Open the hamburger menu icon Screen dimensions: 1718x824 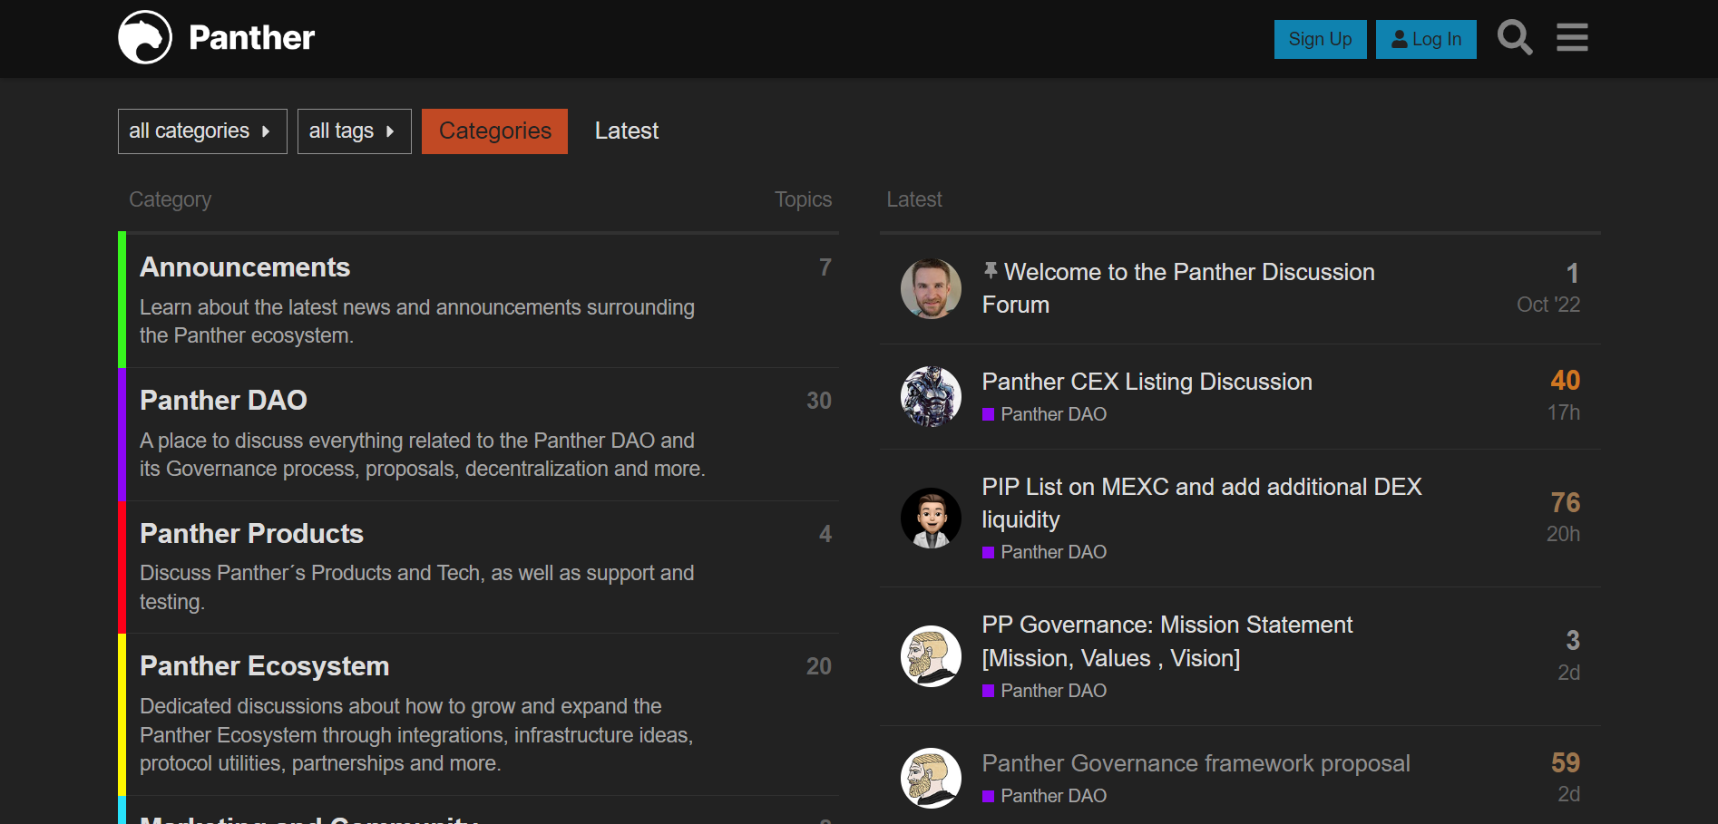tap(1572, 38)
